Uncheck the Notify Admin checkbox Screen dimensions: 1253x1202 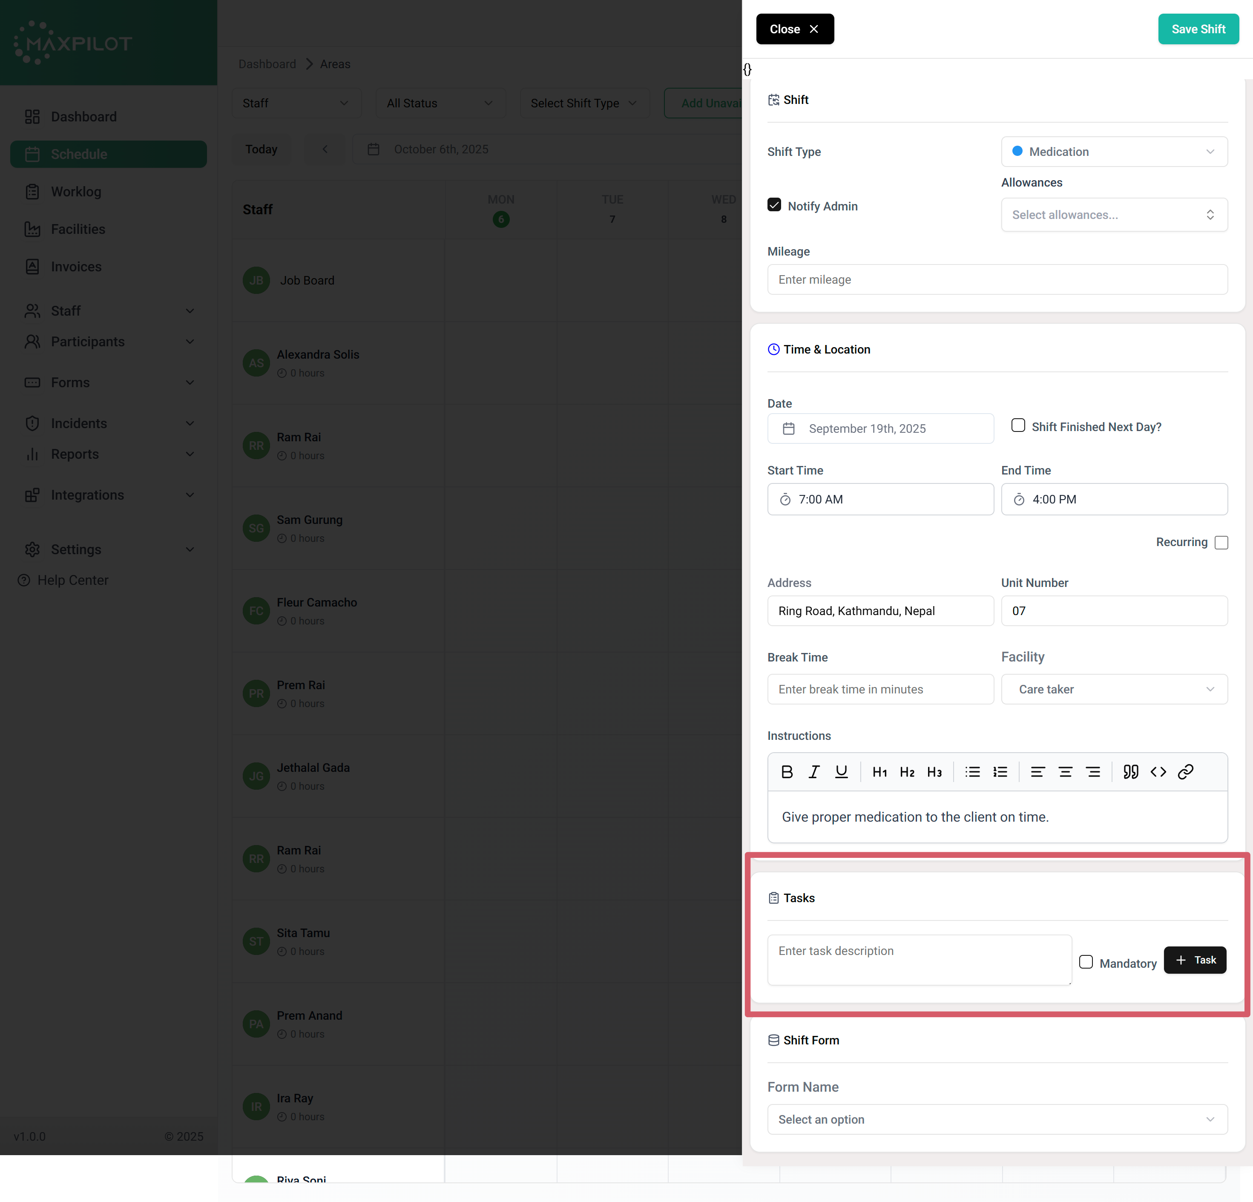[774, 204]
